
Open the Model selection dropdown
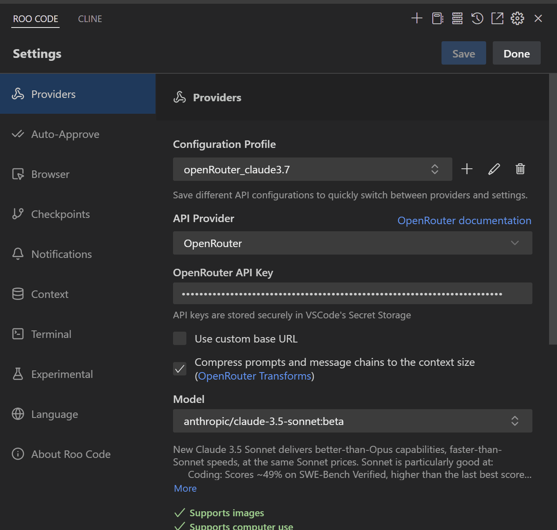pos(353,421)
